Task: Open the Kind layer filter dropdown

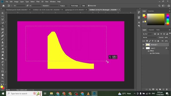Action: [x=147, y=34]
